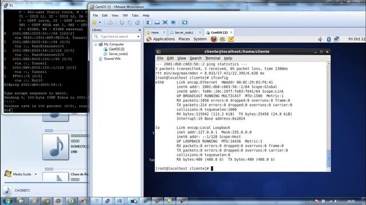Open VMware View menu
This screenshot has height=205, width=366.
[x=115, y=15]
